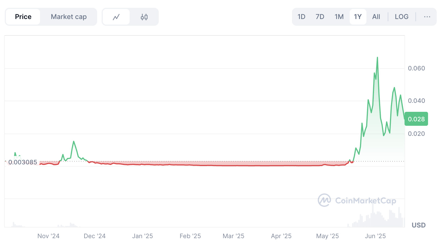Toggle LOG scale on chart

[401, 17]
